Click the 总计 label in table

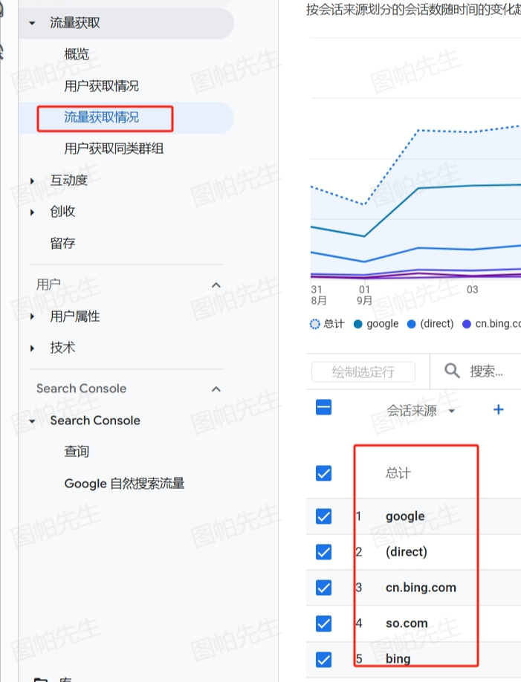(x=398, y=472)
